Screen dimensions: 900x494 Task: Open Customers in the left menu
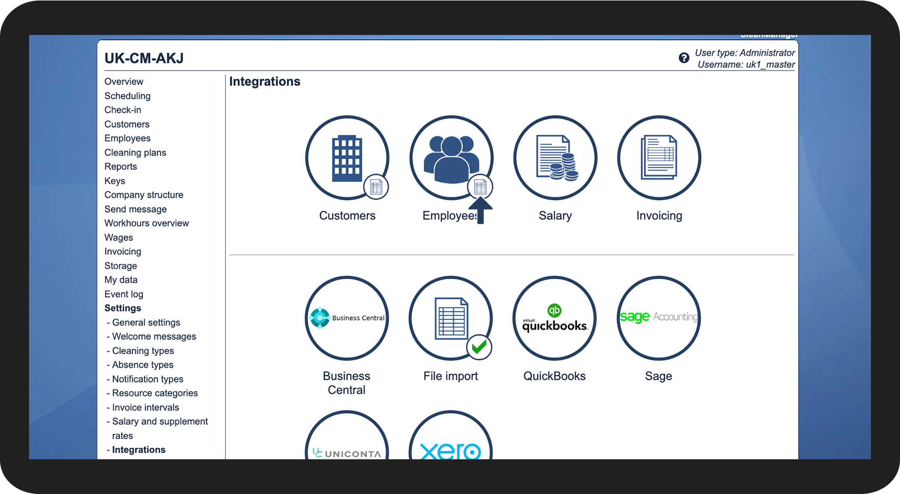127,124
